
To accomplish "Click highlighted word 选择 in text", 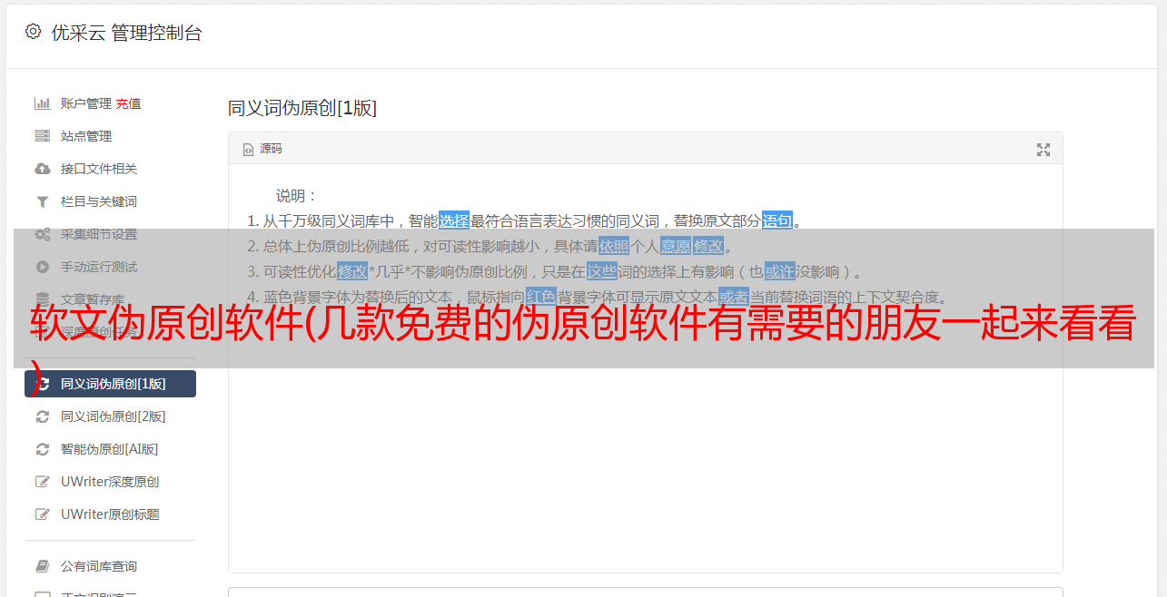I will pos(454,220).
